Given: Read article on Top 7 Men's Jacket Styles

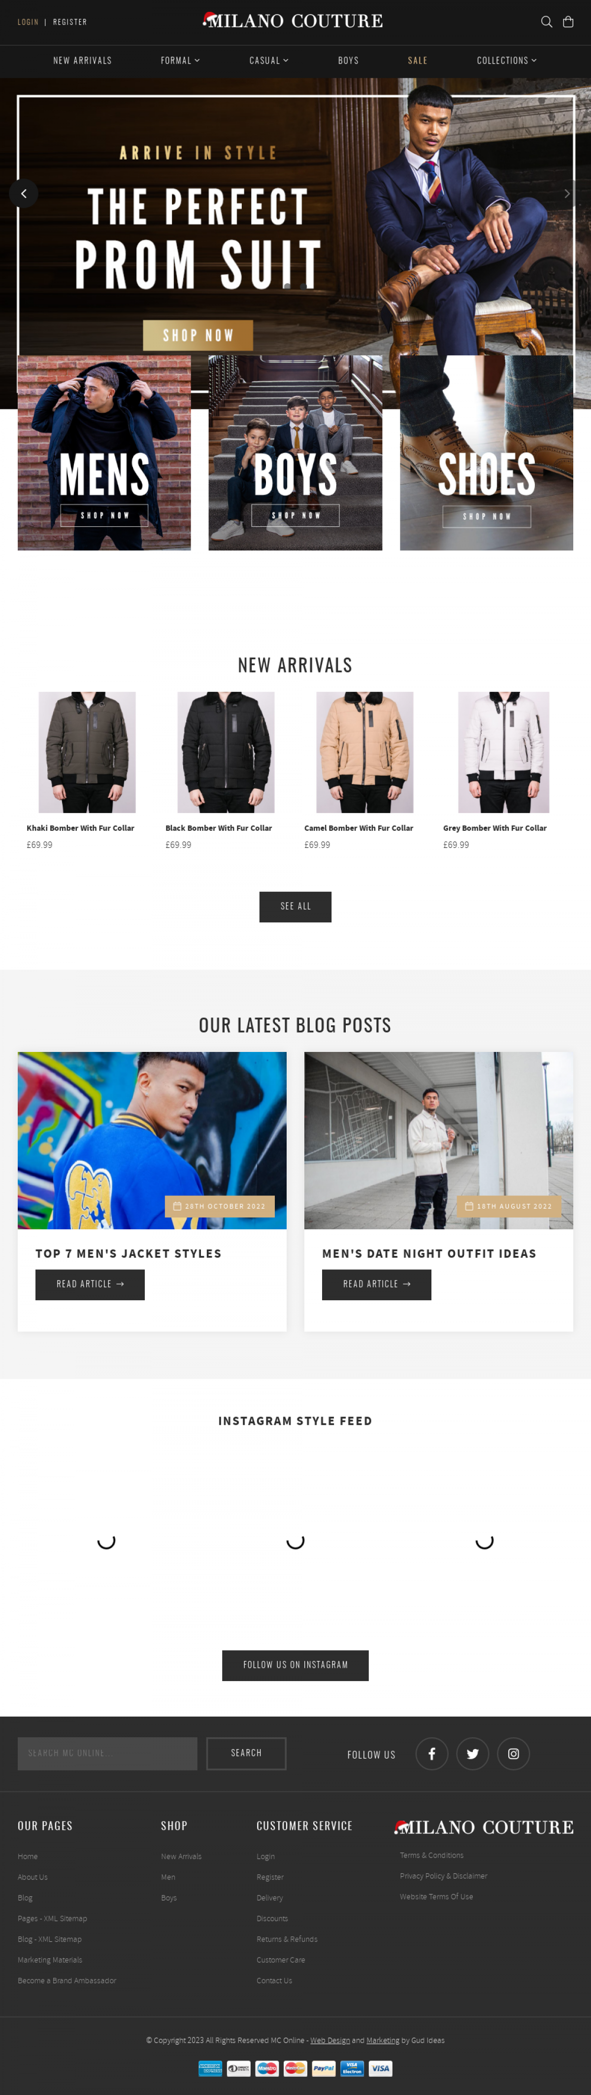Looking at the screenshot, I should coord(90,1284).
